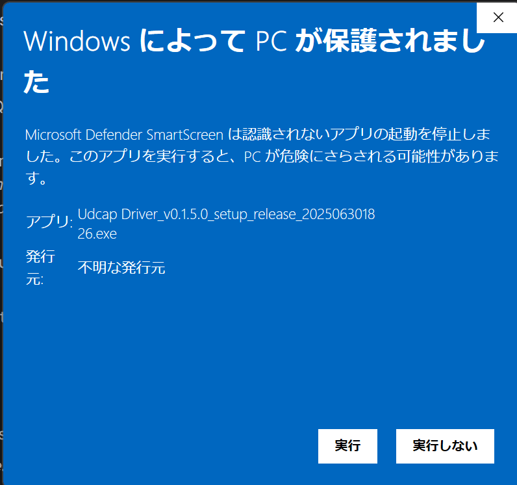Click the 発行元: label
Viewport: 517px width, 485px height.
pos(40,268)
